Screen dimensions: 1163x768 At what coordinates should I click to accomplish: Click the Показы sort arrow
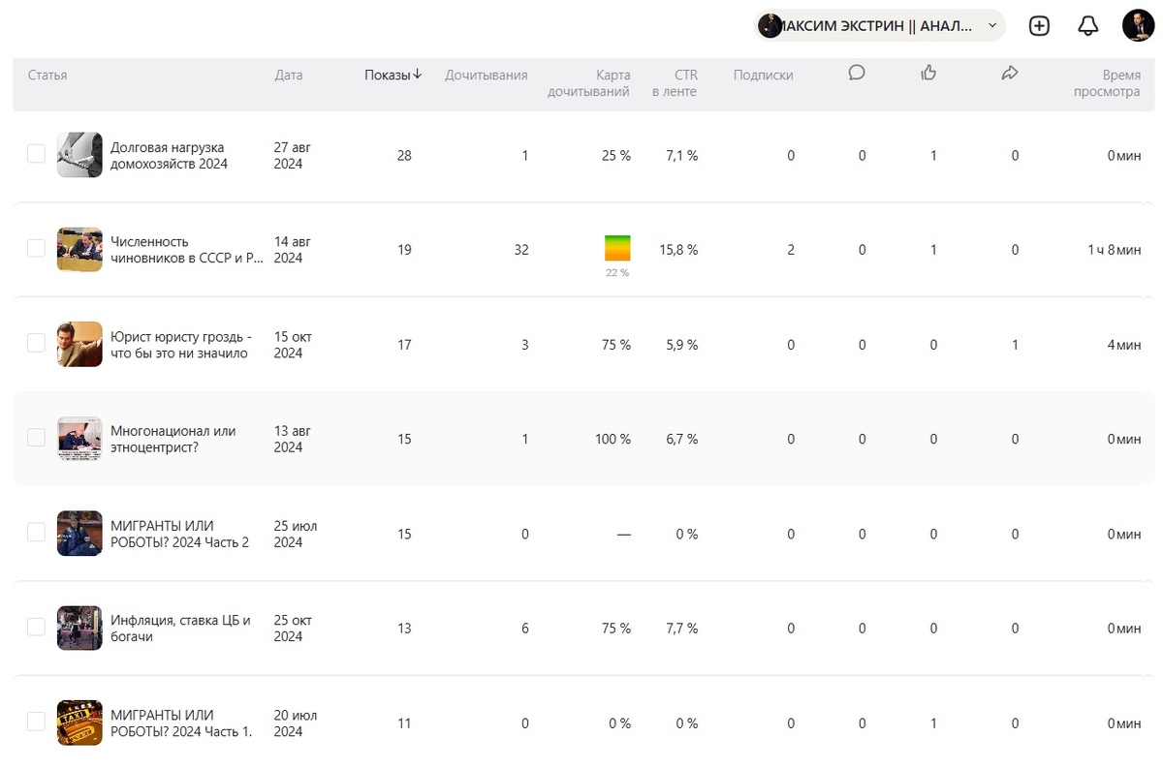point(418,75)
